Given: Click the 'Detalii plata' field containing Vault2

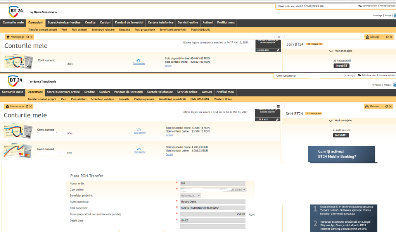Looking at the screenshot, I should (x=213, y=220).
